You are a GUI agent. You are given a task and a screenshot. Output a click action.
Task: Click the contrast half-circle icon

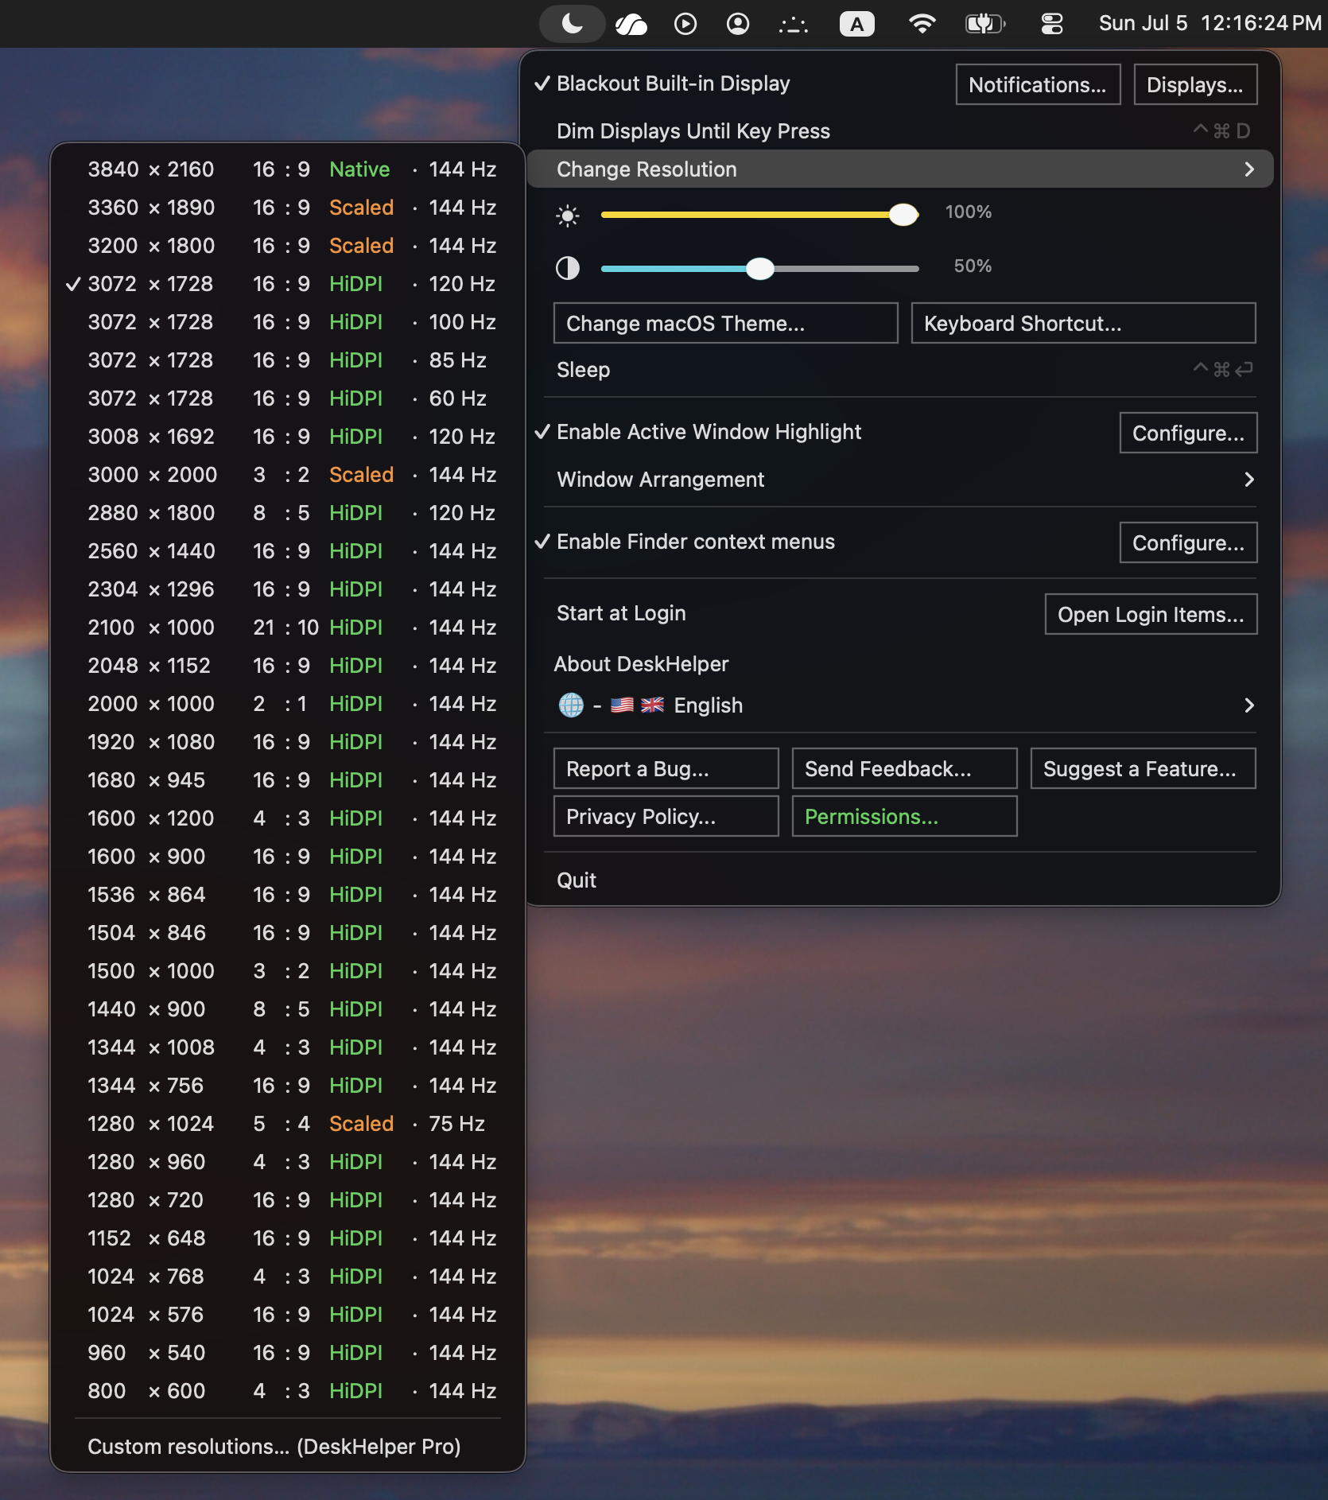click(568, 268)
